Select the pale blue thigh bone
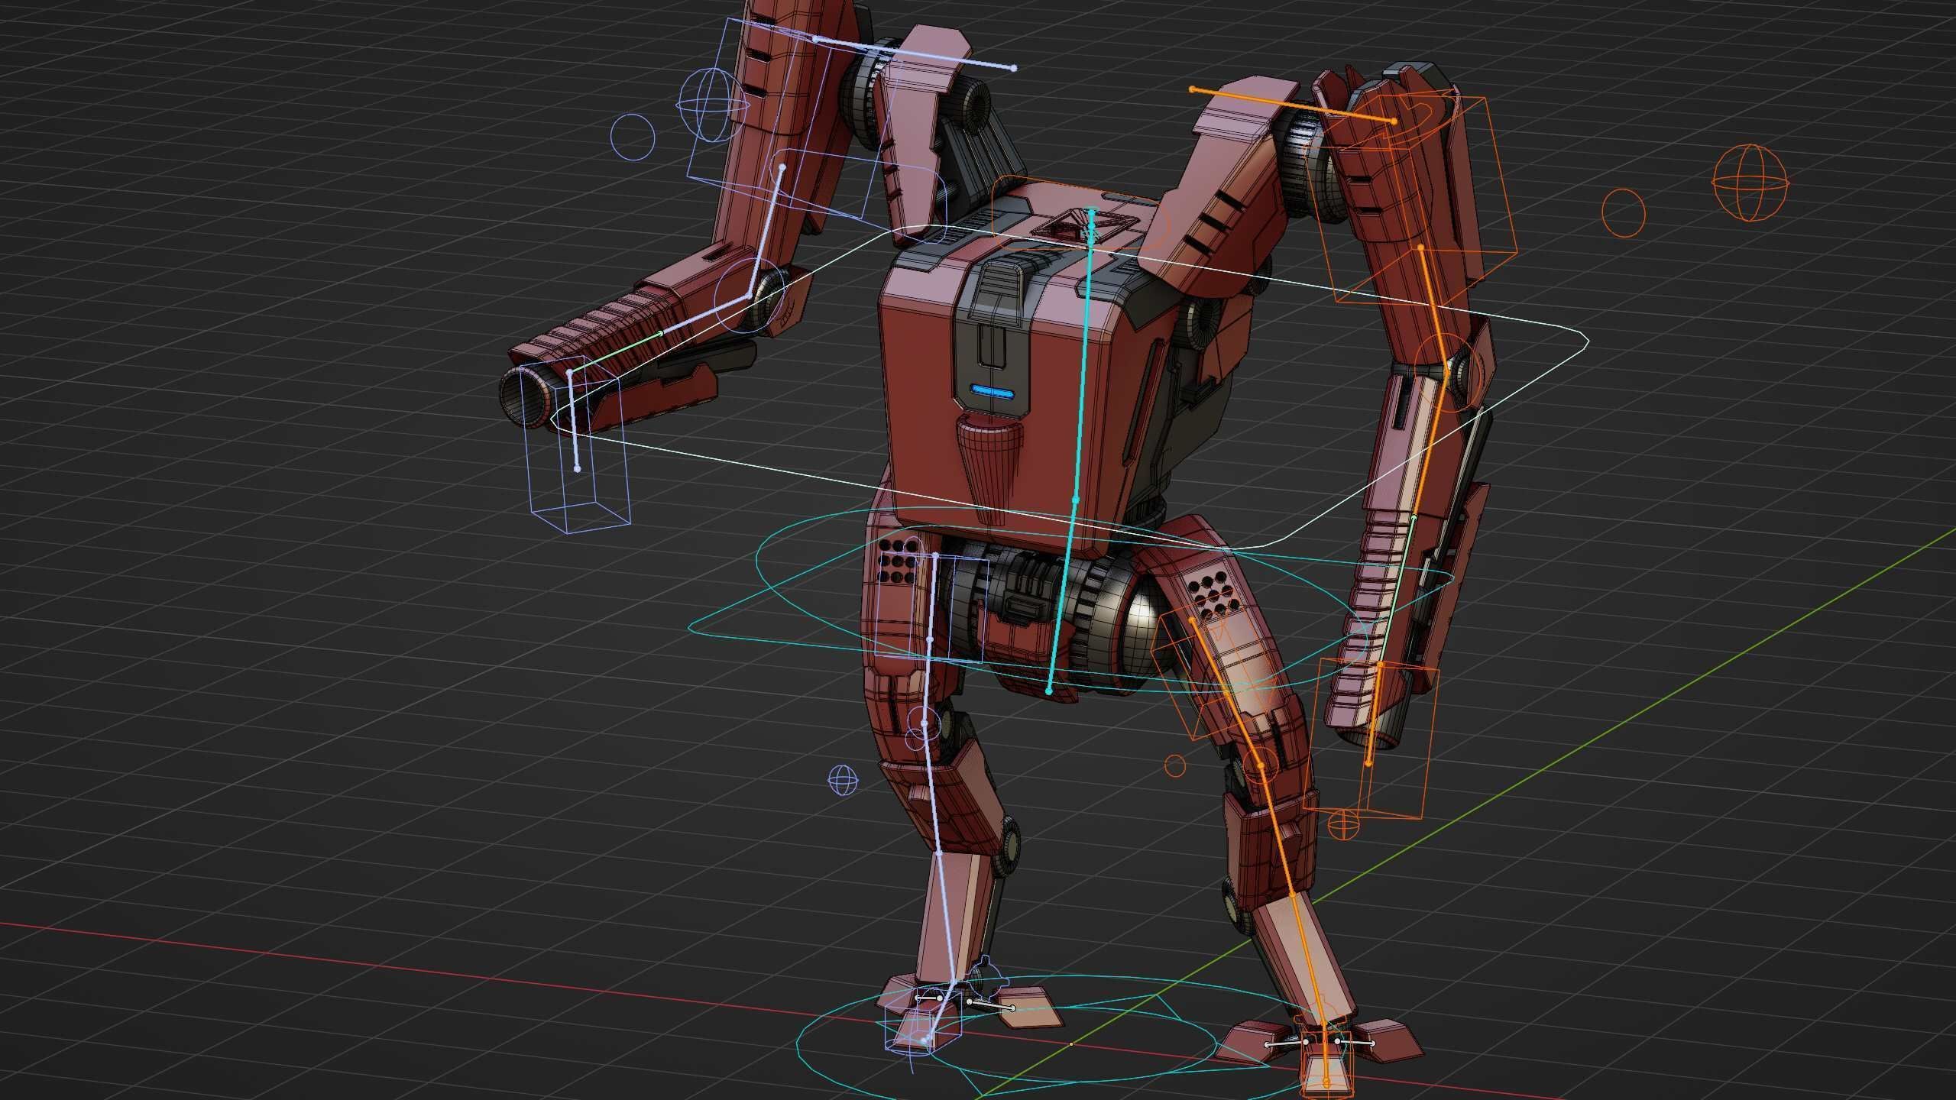 (931, 638)
